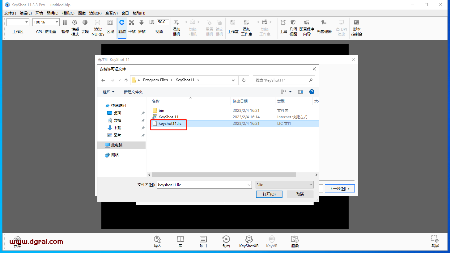The height and width of the screenshot is (253, 450).
Task: Expand the CPU usage percentage dropdown
Action: point(57,22)
